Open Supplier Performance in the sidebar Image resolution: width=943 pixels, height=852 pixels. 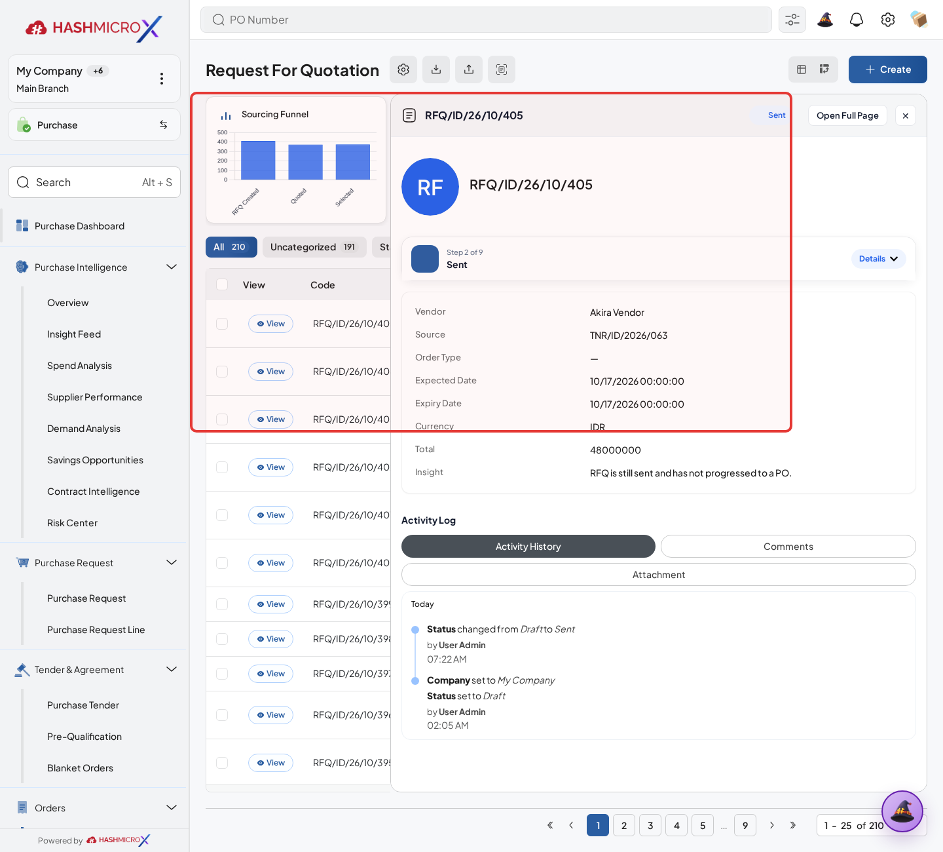[95, 397]
